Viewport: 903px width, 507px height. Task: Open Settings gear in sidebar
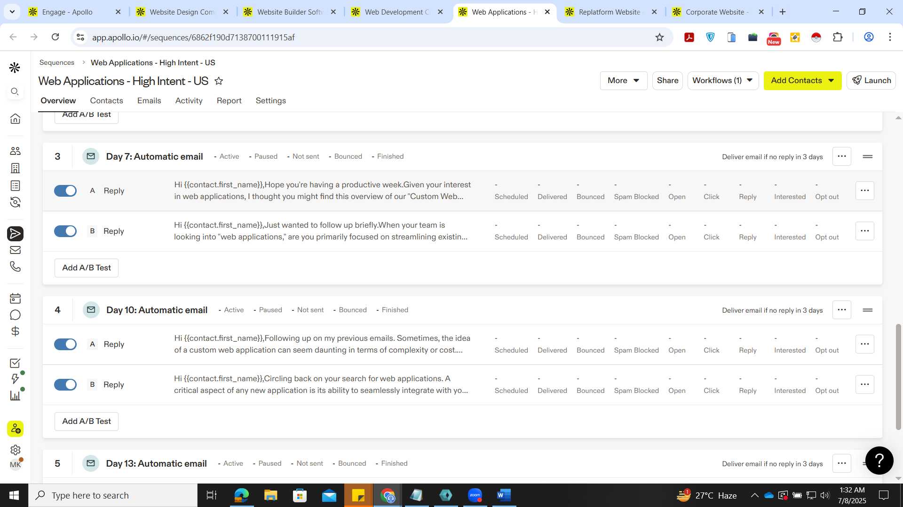[x=15, y=450]
